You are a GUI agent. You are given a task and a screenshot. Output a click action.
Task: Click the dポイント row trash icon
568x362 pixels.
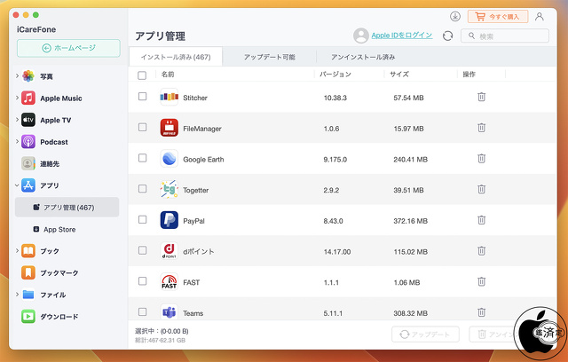click(481, 251)
